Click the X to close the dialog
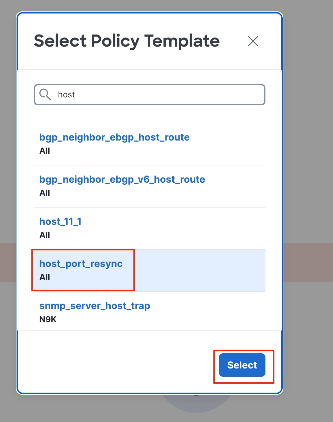This screenshot has height=422, width=333. 253,41
